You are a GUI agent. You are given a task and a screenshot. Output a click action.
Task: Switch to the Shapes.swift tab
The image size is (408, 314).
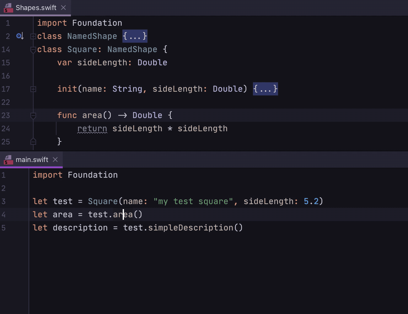pyautogui.click(x=35, y=8)
